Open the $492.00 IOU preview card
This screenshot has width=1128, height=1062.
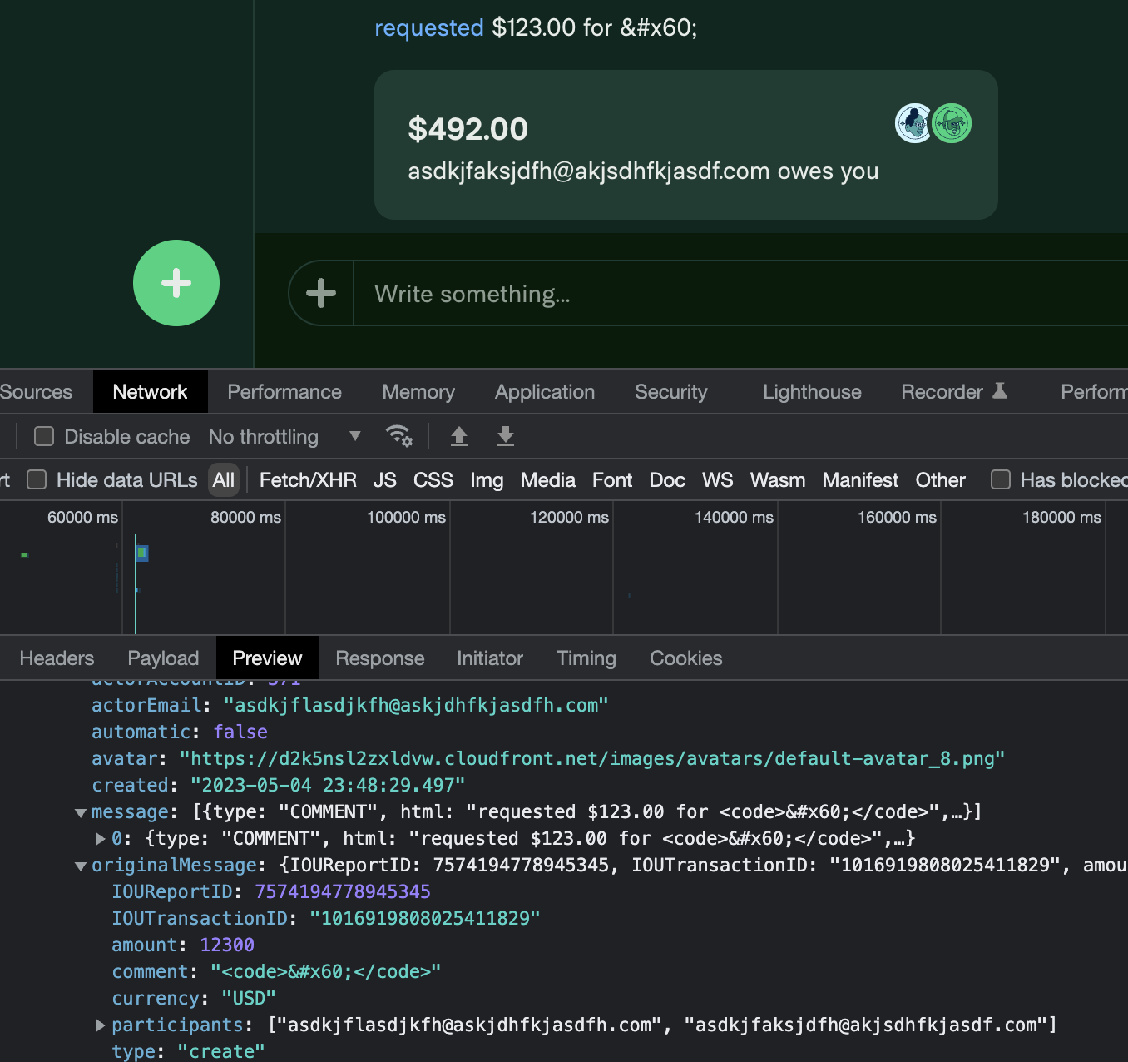point(686,145)
